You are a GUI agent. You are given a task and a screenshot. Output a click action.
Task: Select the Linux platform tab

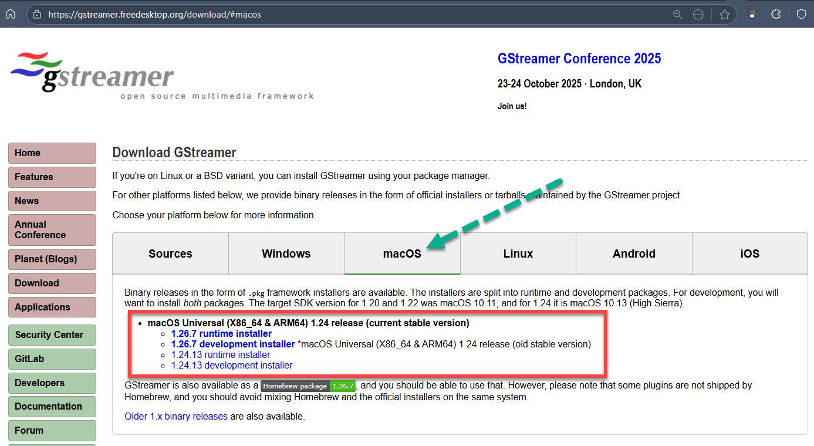tap(518, 254)
